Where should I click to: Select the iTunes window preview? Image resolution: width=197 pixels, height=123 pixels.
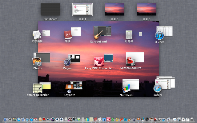(x=164, y=31)
